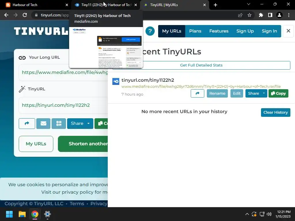
Task: Click the Your Long URL input field
Action: (63, 73)
